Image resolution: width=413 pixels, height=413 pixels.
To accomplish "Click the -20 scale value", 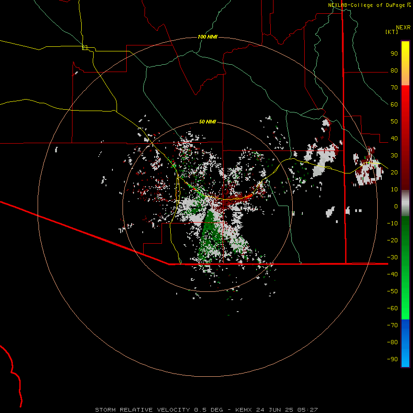I will point(392,240).
